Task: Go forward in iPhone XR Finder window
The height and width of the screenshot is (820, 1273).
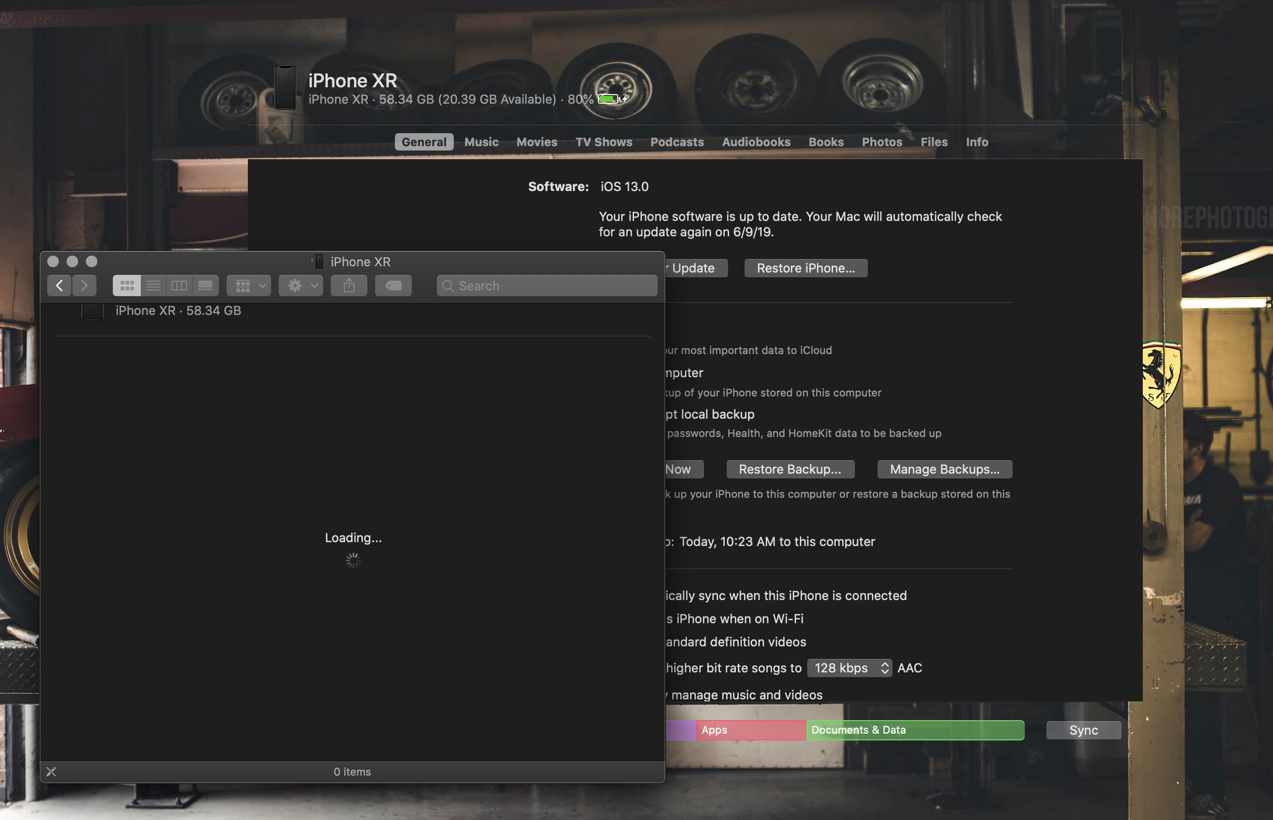Action: tap(84, 286)
